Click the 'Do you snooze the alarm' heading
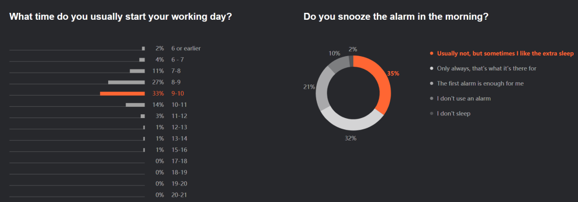The image size is (578, 202). pyautogui.click(x=396, y=17)
